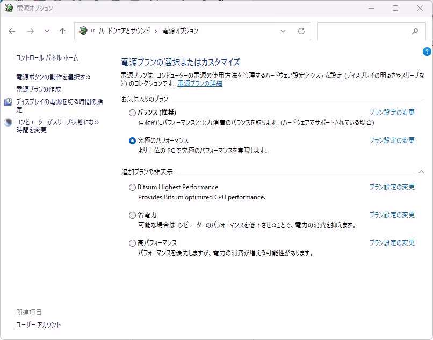Open 電源プランの詳細 link

[200, 84]
